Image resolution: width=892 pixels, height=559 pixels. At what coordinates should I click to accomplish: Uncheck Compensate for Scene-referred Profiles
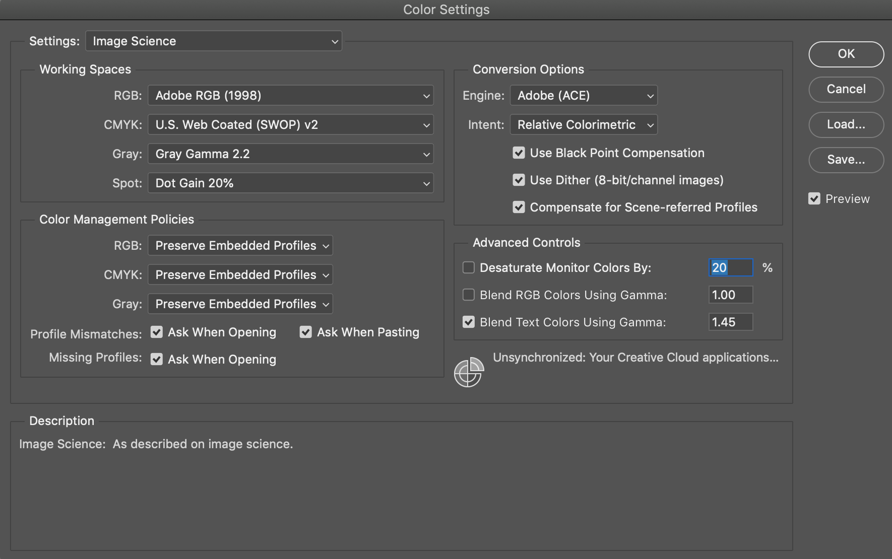click(519, 207)
